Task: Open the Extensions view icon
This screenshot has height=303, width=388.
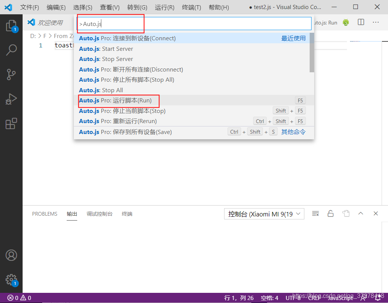Action: [11, 123]
